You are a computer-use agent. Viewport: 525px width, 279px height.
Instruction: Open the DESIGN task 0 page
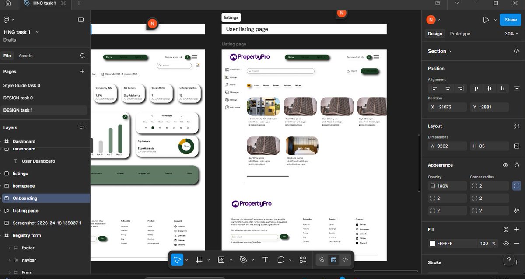point(18,98)
